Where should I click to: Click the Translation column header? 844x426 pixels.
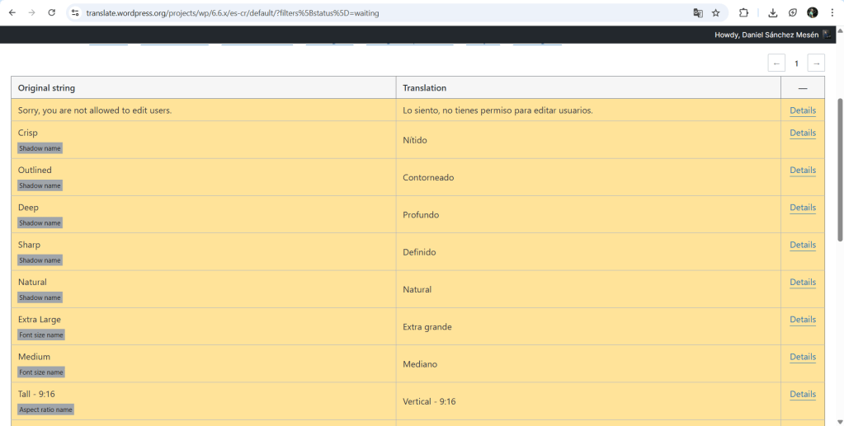424,88
